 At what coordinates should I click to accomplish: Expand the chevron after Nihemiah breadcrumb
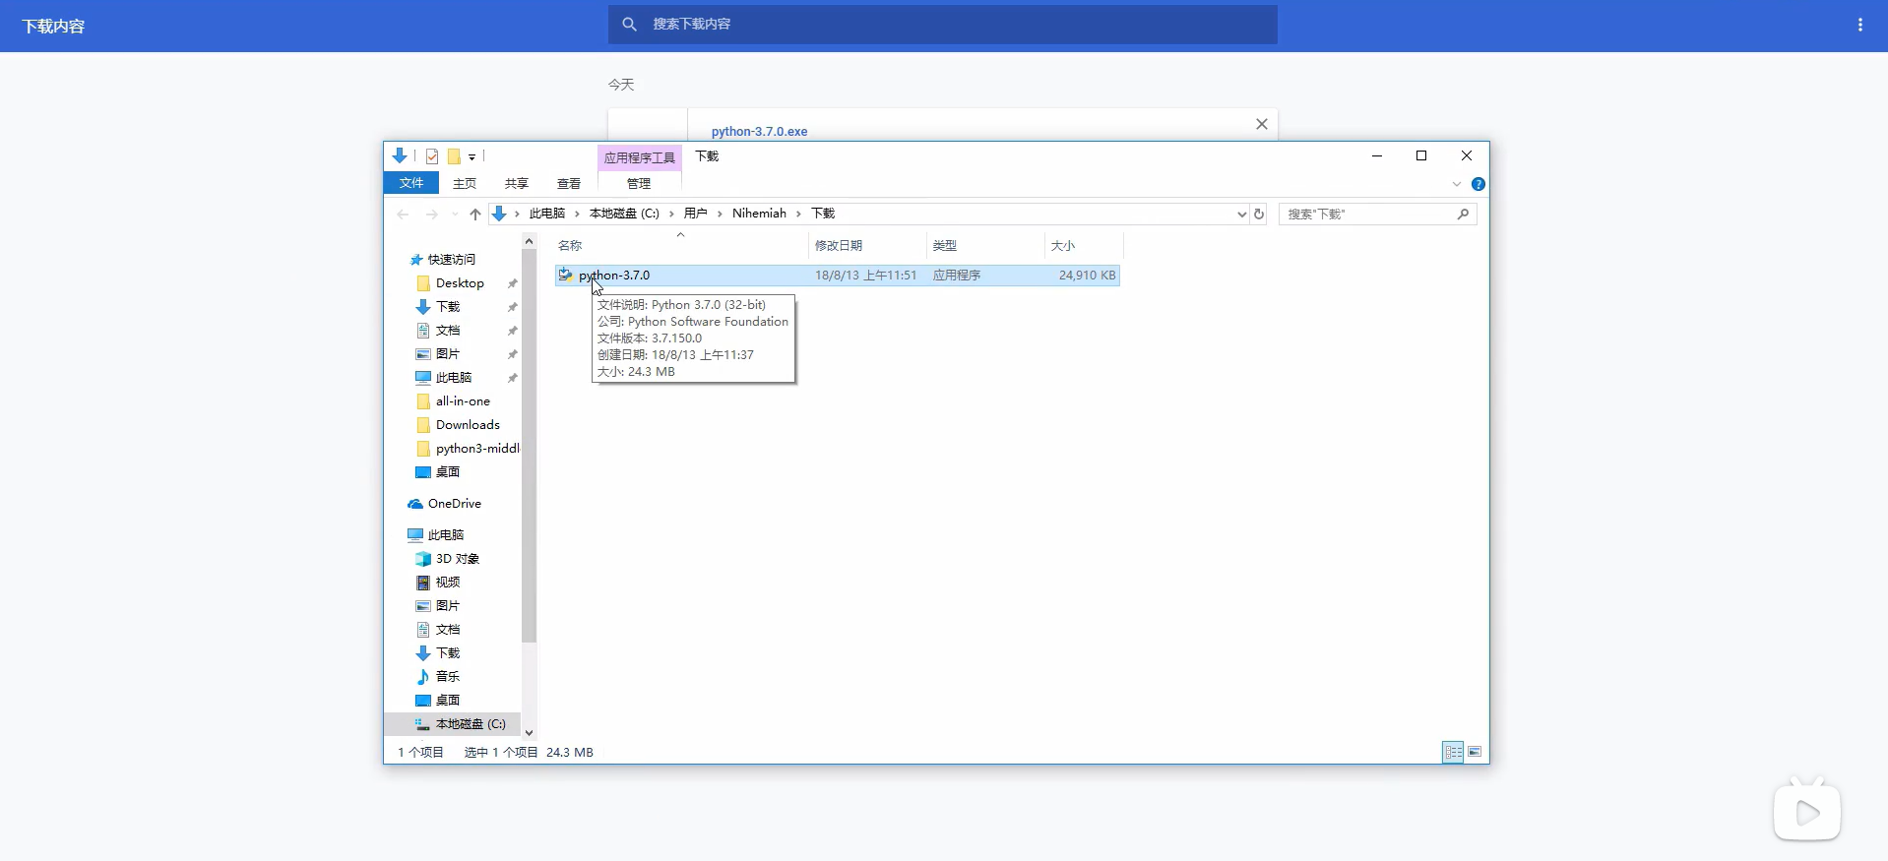pos(798,214)
